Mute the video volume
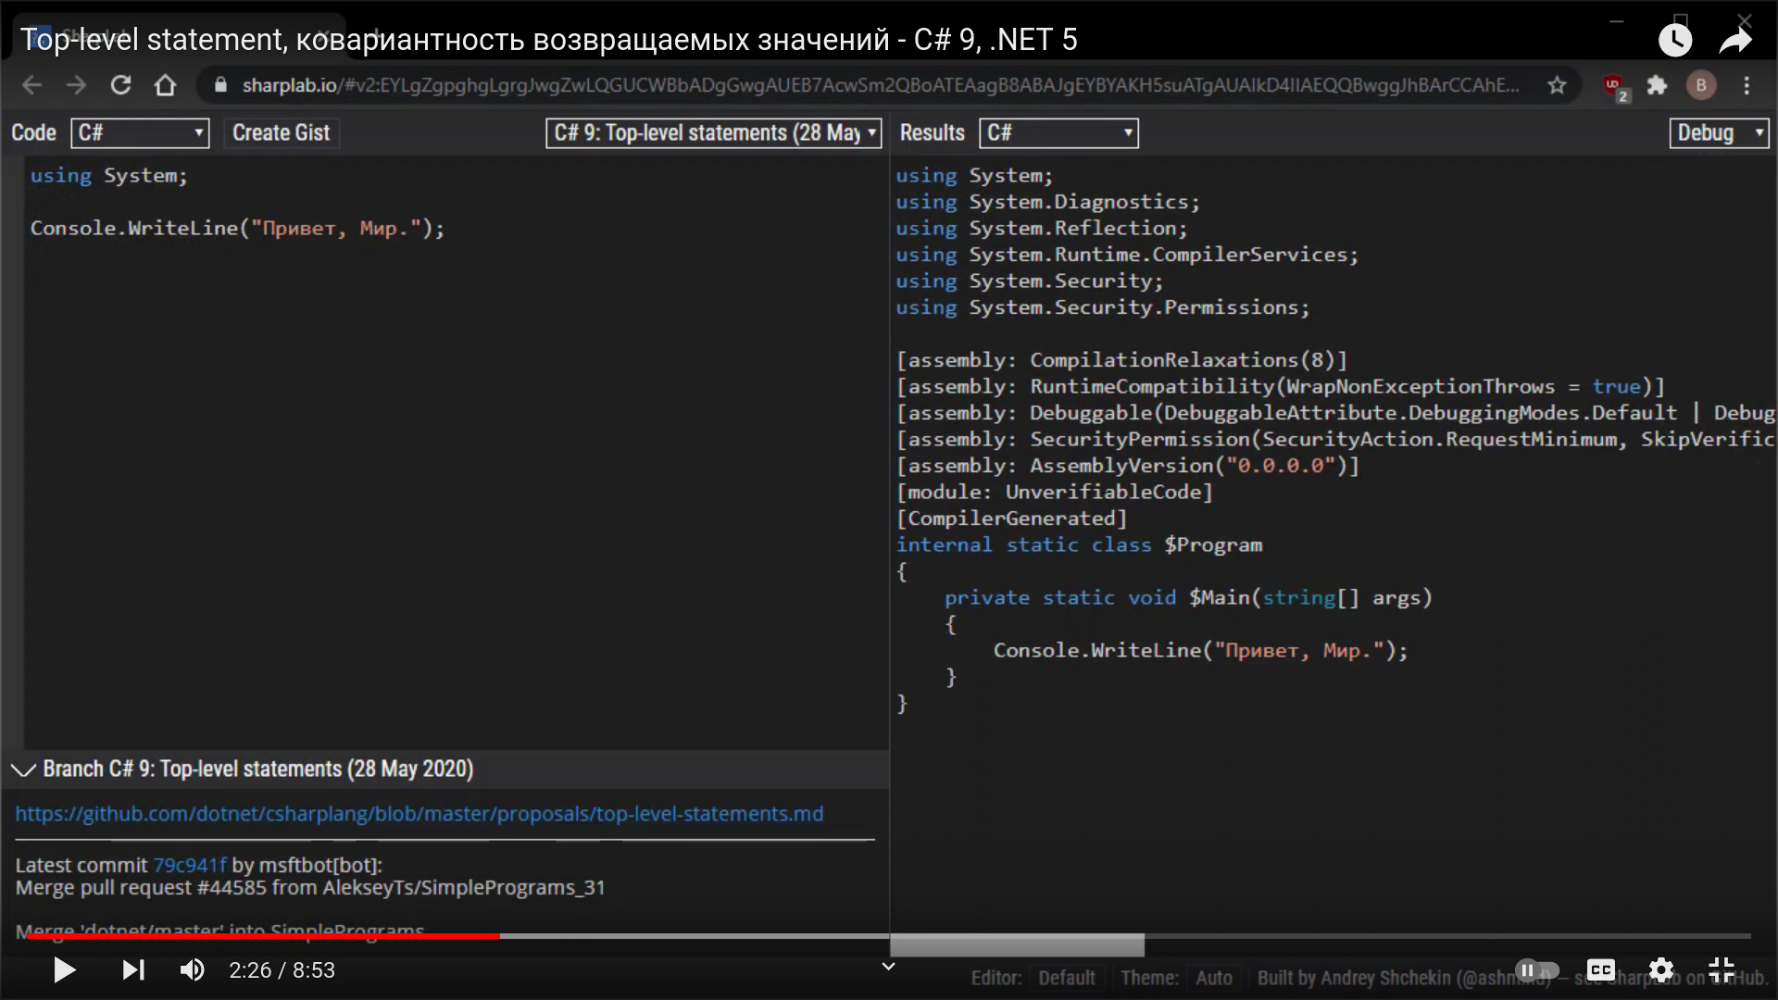This screenshot has height=1000, width=1778. click(192, 969)
